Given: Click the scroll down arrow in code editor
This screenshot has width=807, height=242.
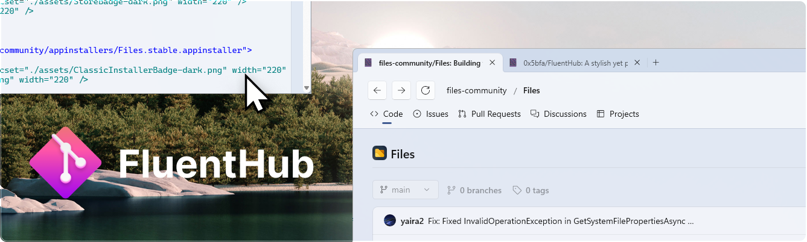Looking at the screenshot, I should pyautogui.click(x=307, y=88).
